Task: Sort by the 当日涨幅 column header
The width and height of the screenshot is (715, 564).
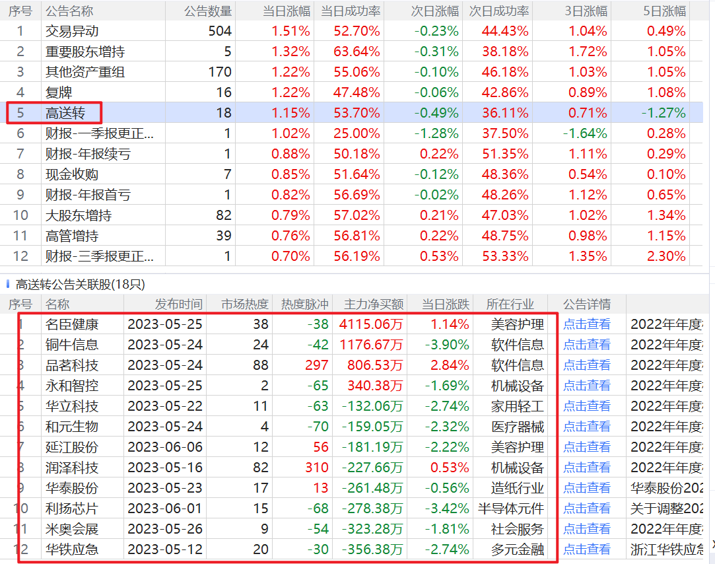Action: coord(287,11)
